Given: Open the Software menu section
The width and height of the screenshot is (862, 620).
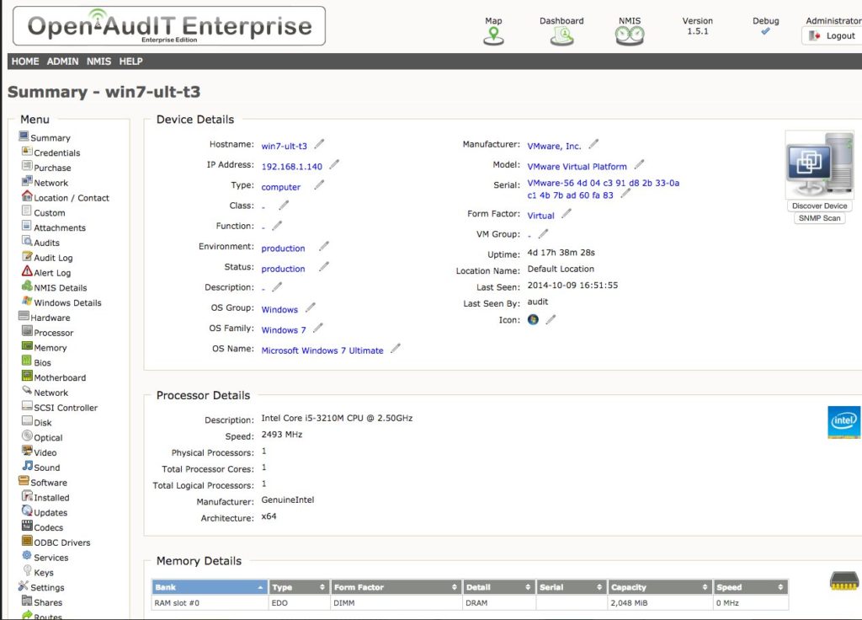Looking at the screenshot, I should (48, 483).
